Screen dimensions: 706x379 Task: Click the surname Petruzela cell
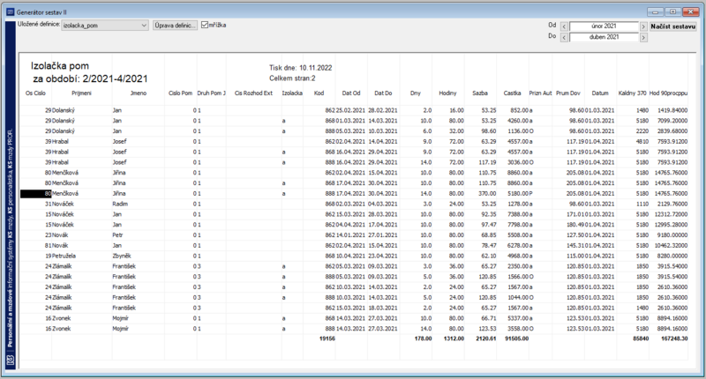point(64,256)
